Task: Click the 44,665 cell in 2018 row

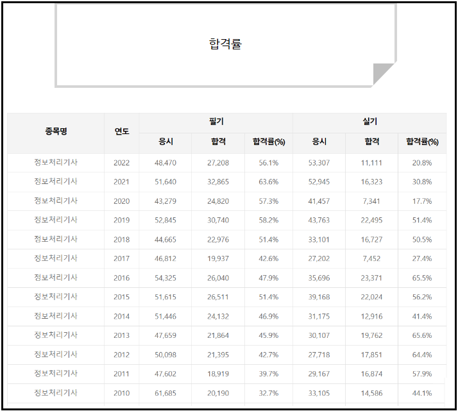Action: (165, 240)
